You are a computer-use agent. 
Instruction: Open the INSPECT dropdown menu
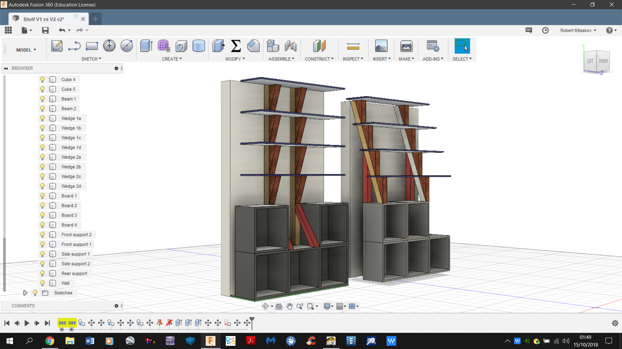(353, 59)
